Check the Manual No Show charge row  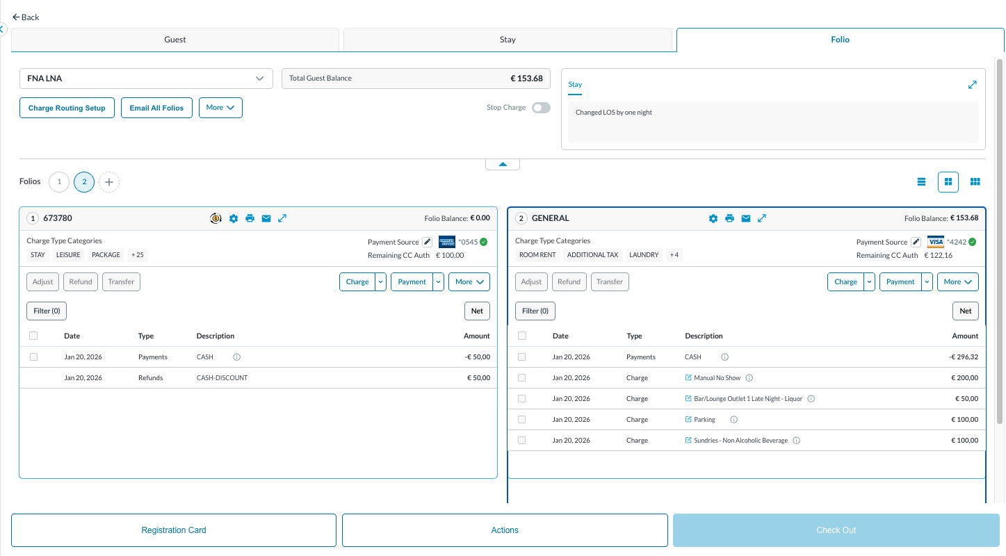point(522,378)
